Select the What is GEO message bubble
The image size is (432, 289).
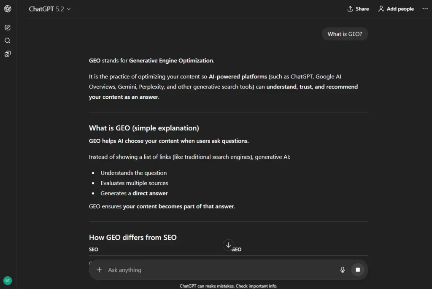[345, 34]
